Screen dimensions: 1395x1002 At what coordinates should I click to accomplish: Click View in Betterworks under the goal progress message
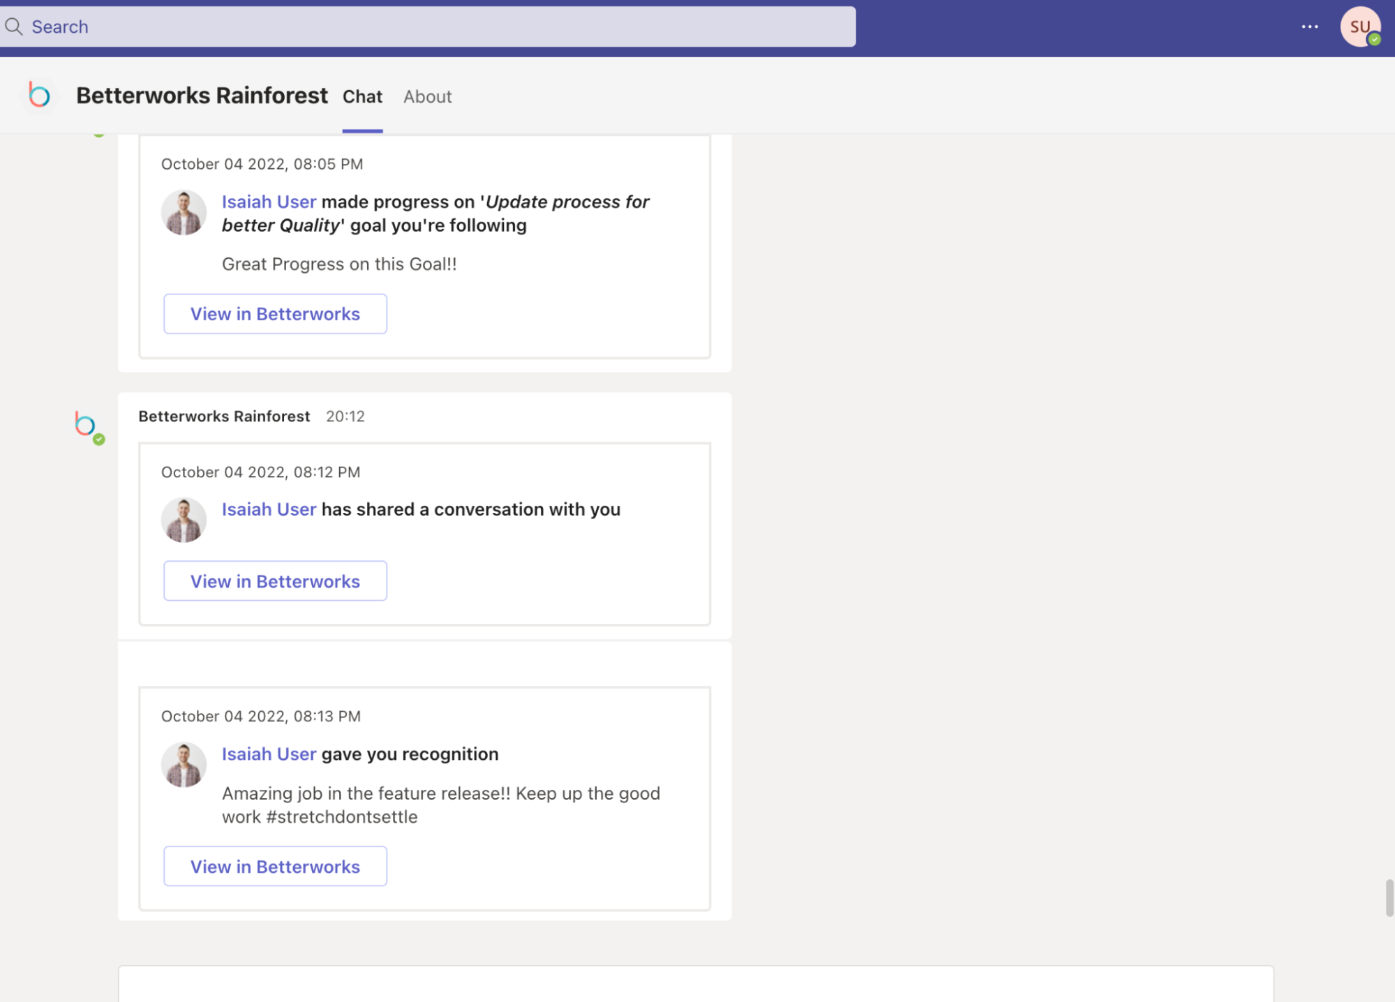(275, 314)
